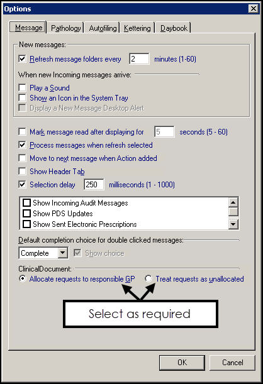263x384 pixels.
Task: Click the OK button
Action: pyautogui.click(x=182, y=363)
